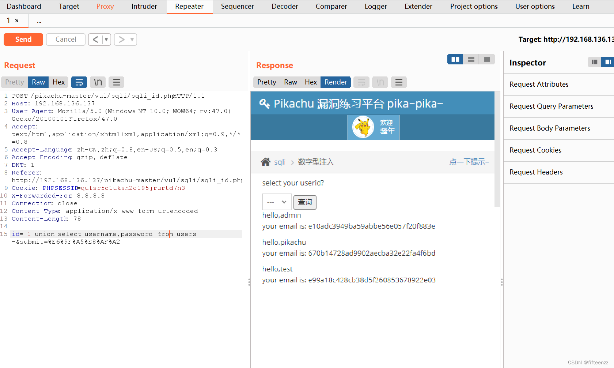Open the Learn tab
Screen dimensions: 614x368
tap(581, 7)
